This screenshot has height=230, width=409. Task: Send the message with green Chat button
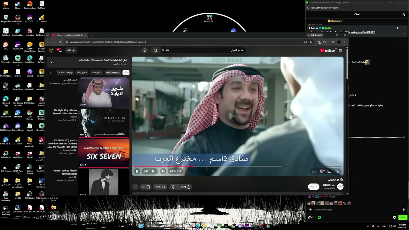click(x=403, y=218)
